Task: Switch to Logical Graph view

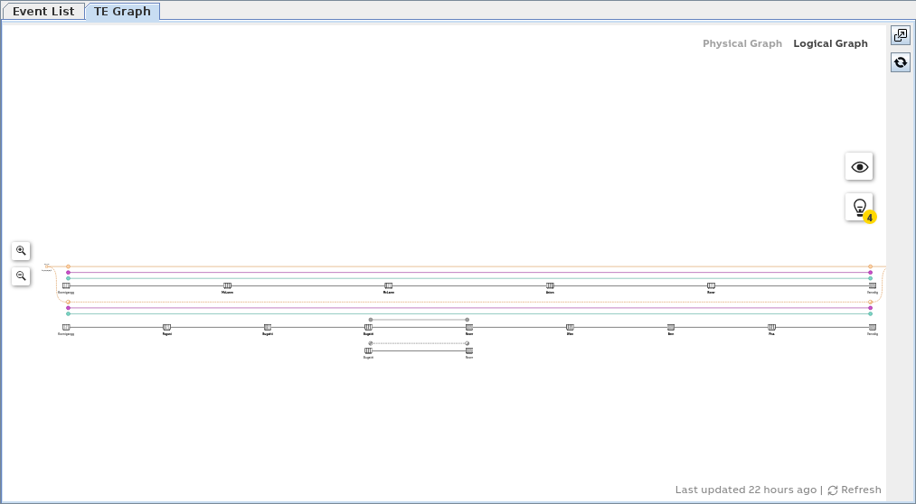Action: click(x=830, y=43)
